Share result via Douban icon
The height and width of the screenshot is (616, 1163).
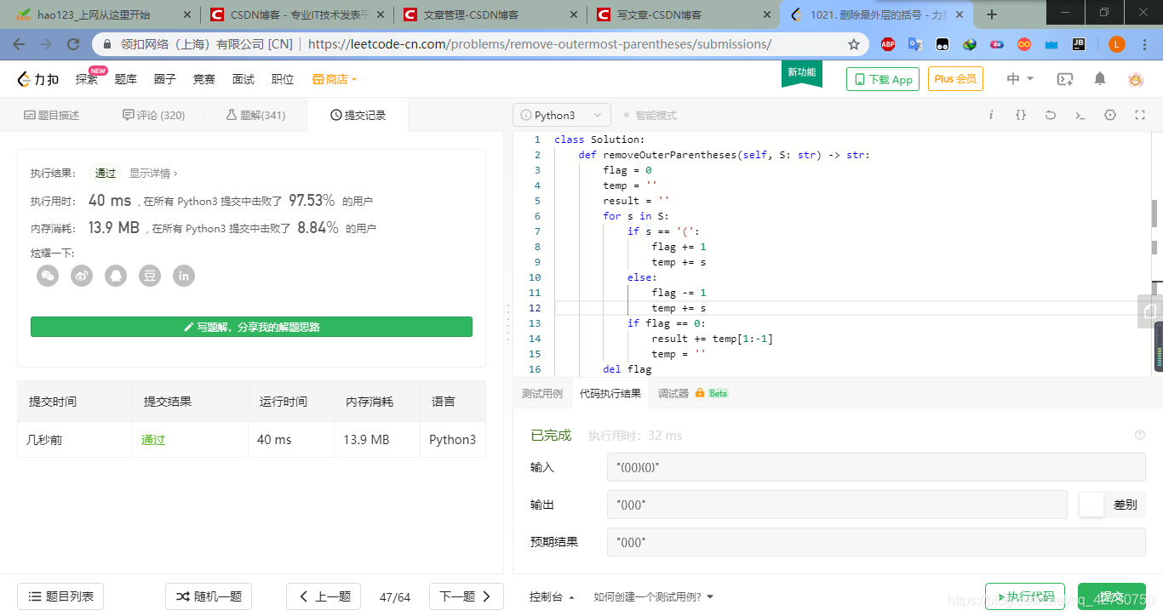[150, 275]
